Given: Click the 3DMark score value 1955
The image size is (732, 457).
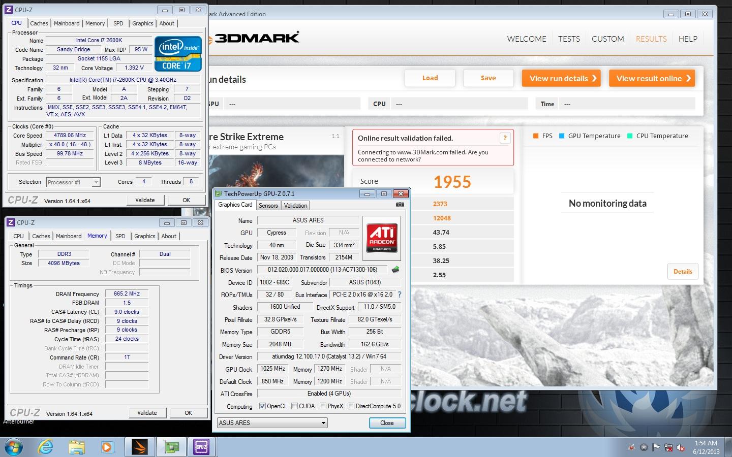Looking at the screenshot, I should click(x=452, y=182).
